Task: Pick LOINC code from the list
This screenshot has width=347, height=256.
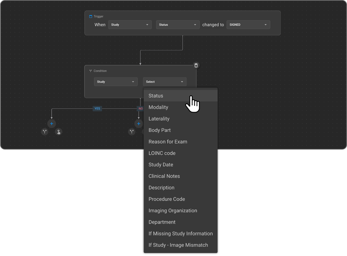Action: tap(162, 153)
